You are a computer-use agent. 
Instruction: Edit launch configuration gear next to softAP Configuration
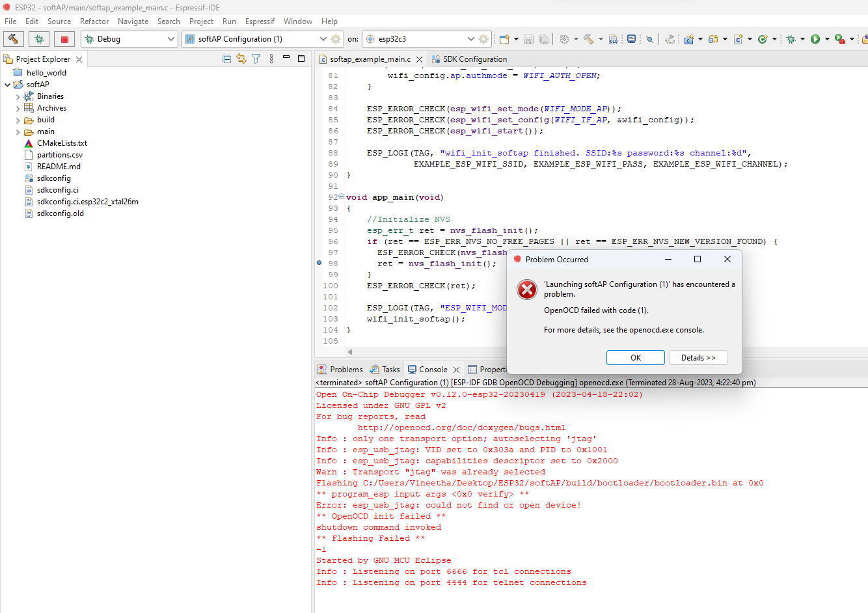[x=336, y=39]
